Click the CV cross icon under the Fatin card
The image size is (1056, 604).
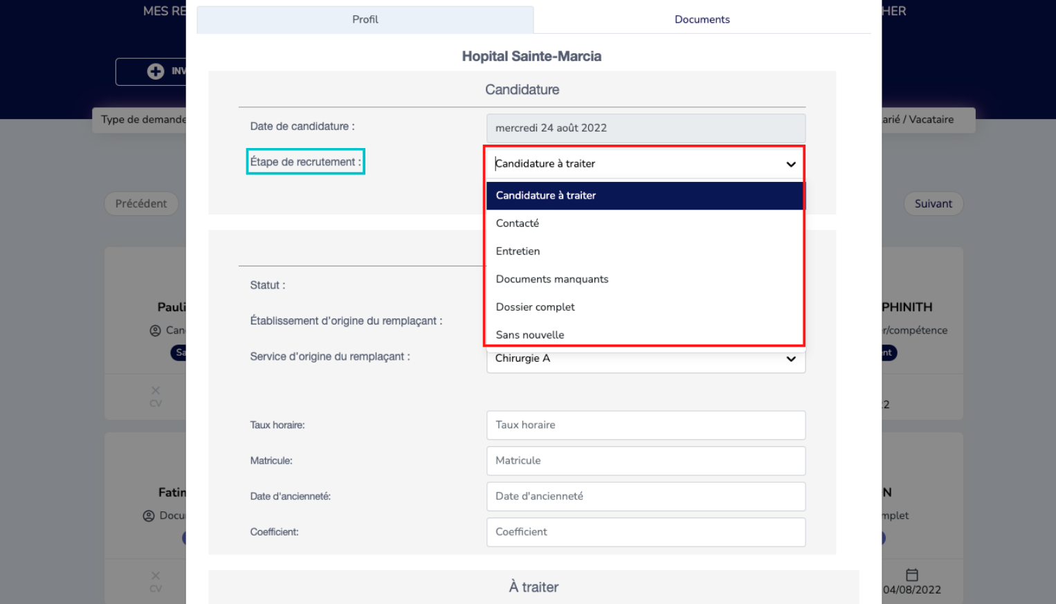(156, 576)
